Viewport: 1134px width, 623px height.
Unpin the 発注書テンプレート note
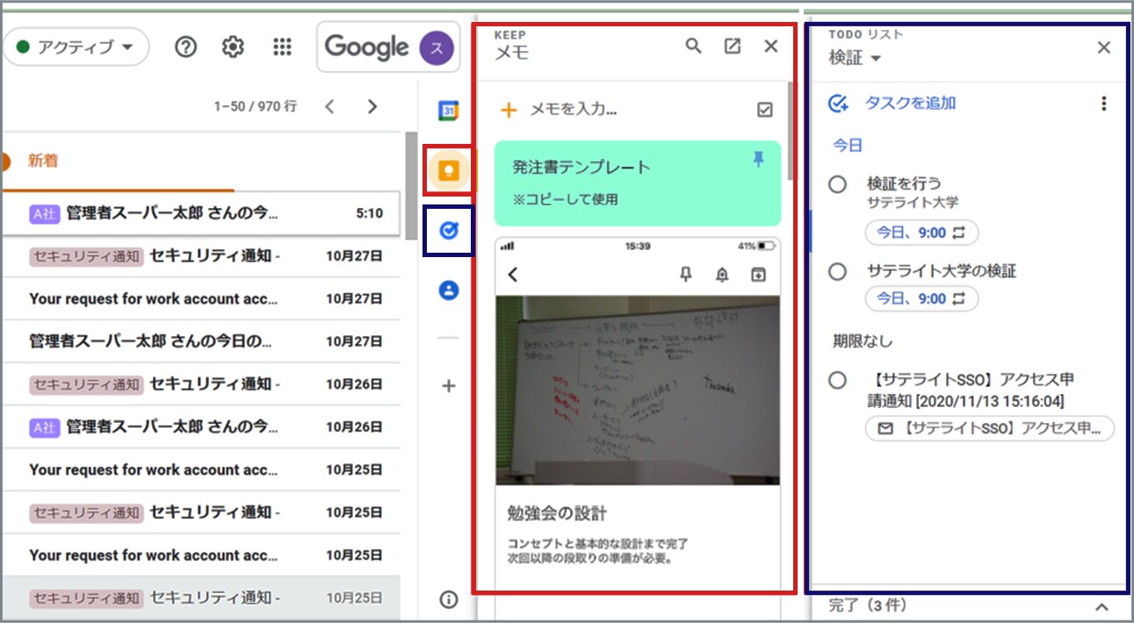tap(758, 160)
